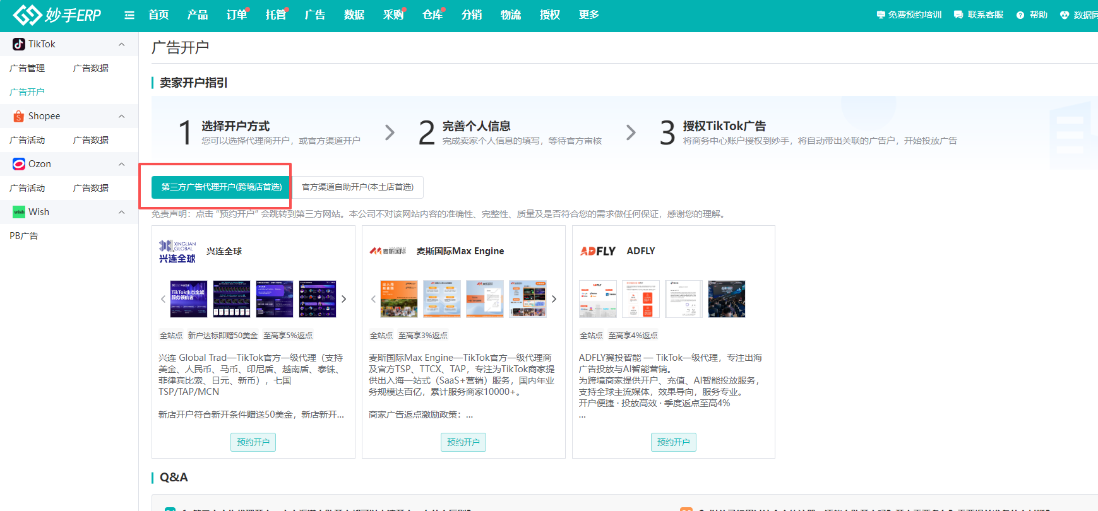Open fourth 麦斯国际 carousel thumbnail
This screenshot has height=511, width=1098.
pos(528,299)
